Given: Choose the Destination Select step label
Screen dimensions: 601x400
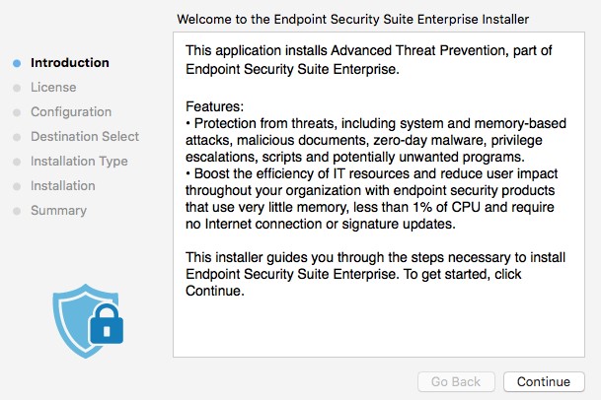Looking at the screenshot, I should coord(85,137).
